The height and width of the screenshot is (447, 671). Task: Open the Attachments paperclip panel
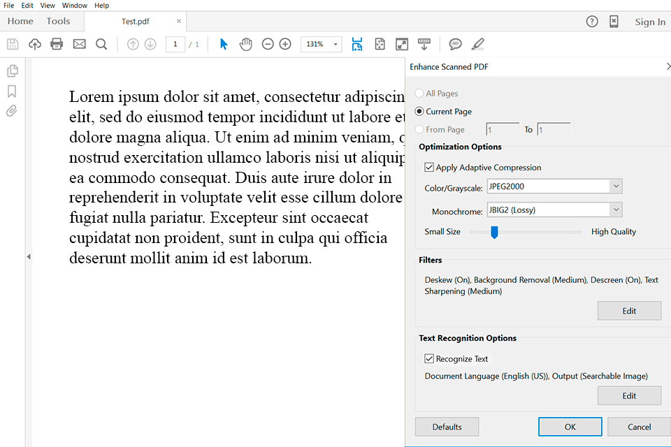tap(12, 111)
